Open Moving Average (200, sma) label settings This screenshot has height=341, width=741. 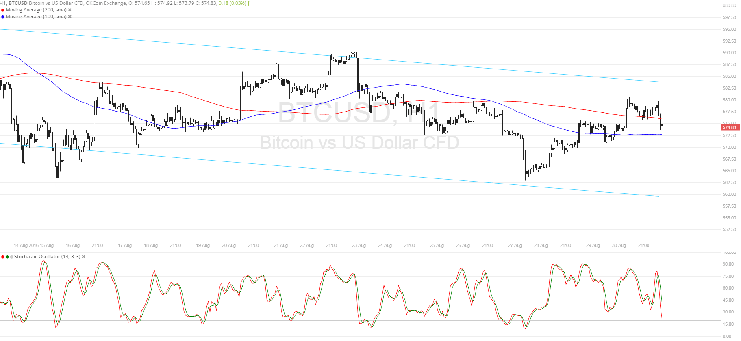click(36, 10)
